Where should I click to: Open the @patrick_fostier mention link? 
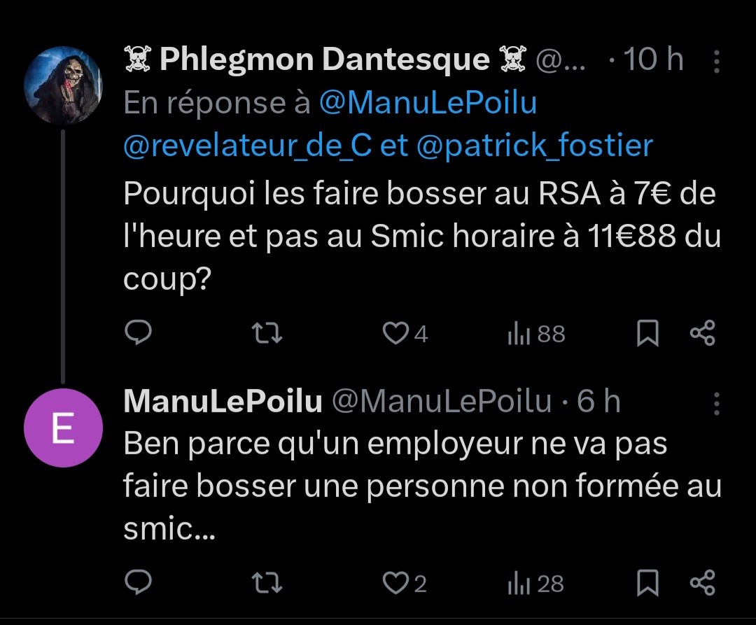[x=534, y=146]
